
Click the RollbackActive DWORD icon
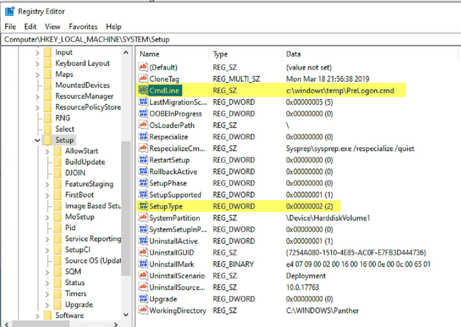[143, 171]
